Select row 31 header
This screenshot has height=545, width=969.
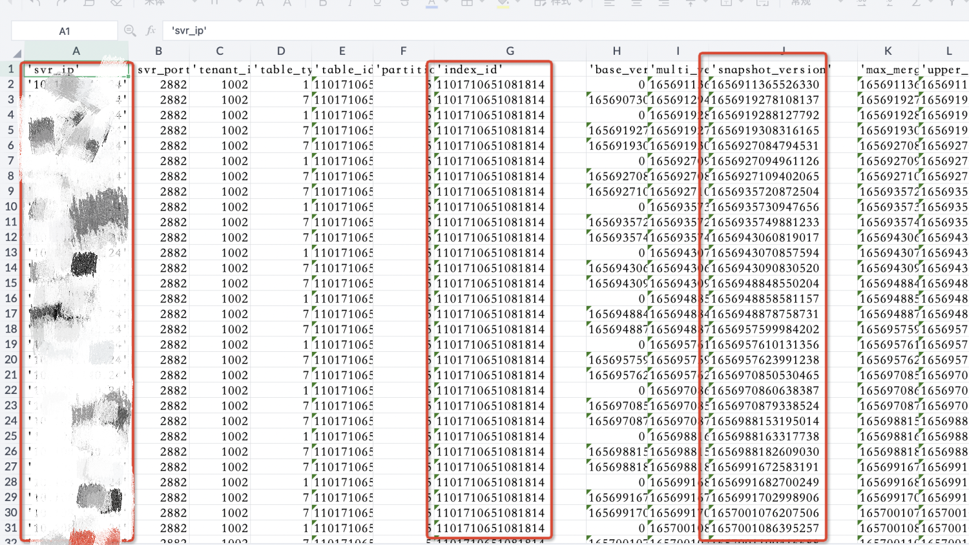(11, 528)
